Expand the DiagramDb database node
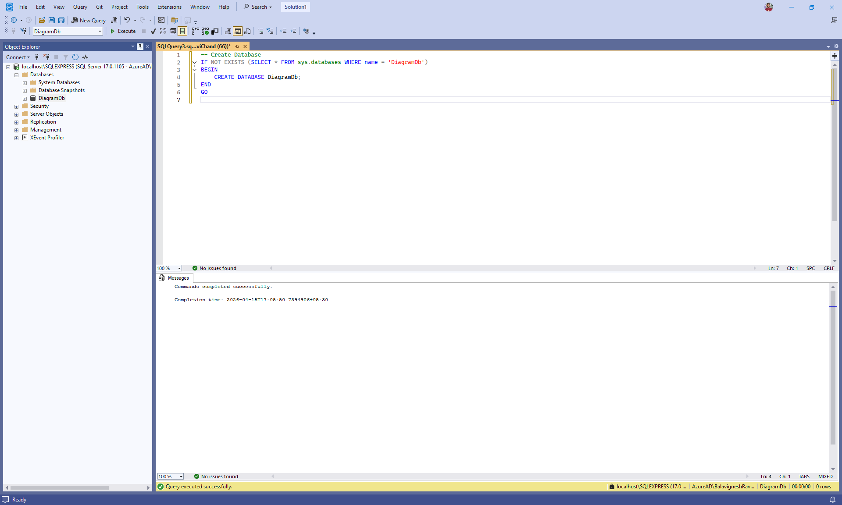The height and width of the screenshot is (505, 842). coord(25,99)
